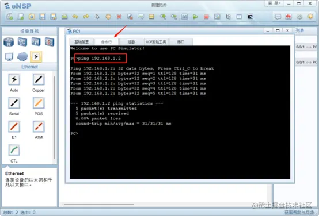Choose the CTL cable type

click(x=14, y=151)
